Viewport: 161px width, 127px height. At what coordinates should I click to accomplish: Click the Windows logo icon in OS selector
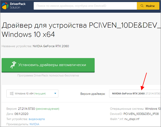coord(11,94)
